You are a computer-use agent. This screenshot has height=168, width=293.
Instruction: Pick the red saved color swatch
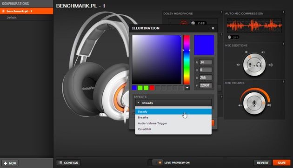(x=152, y=88)
